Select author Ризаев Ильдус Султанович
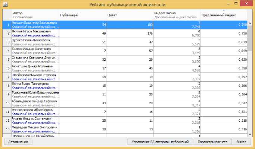The width and height of the screenshot is (255, 149). click(x=32, y=119)
